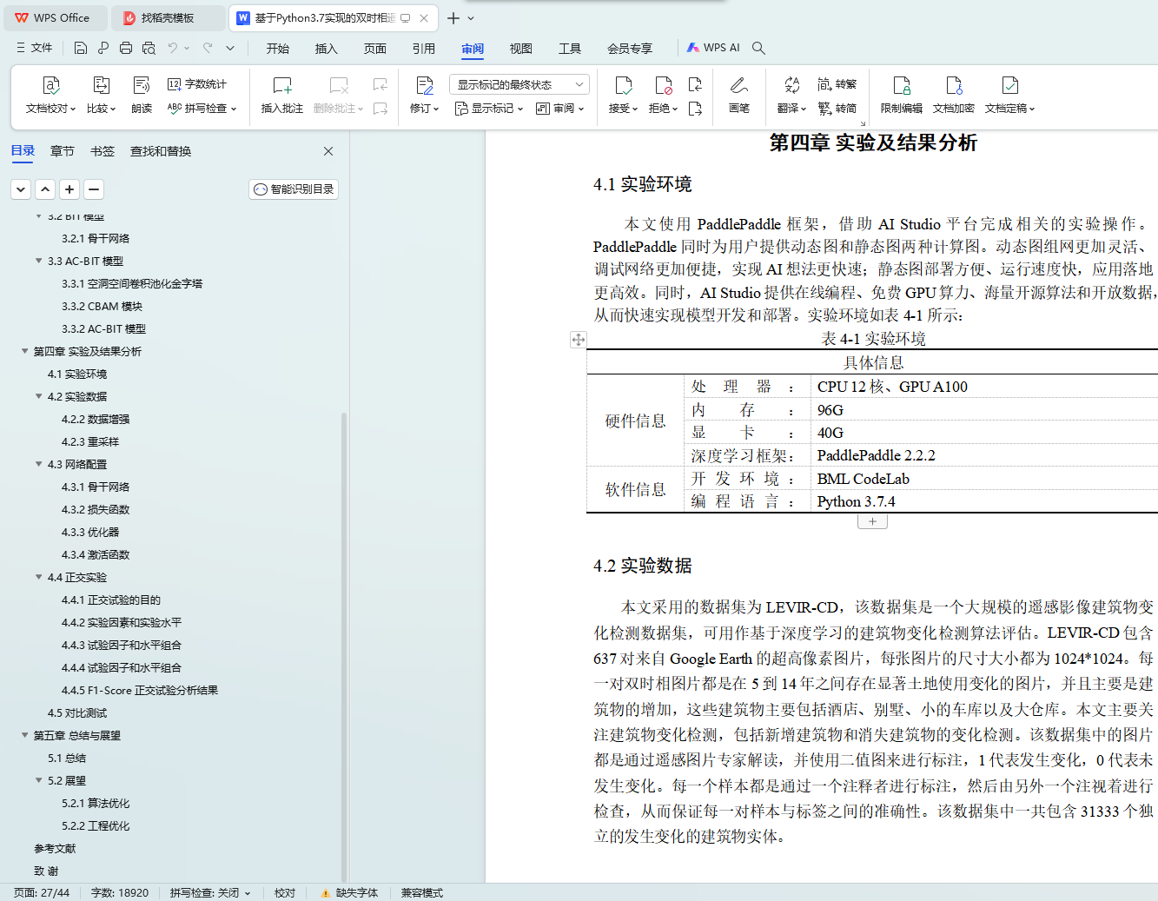Open the 查找和替换 navigation tab
The image size is (1158, 901).
tap(161, 151)
